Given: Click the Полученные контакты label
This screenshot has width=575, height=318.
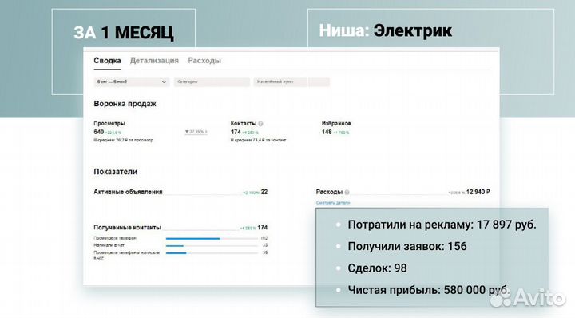Looking at the screenshot, I should tap(127, 228).
